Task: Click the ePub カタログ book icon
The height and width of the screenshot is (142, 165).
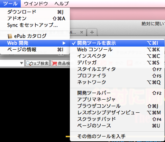Action: click(x=10, y=36)
